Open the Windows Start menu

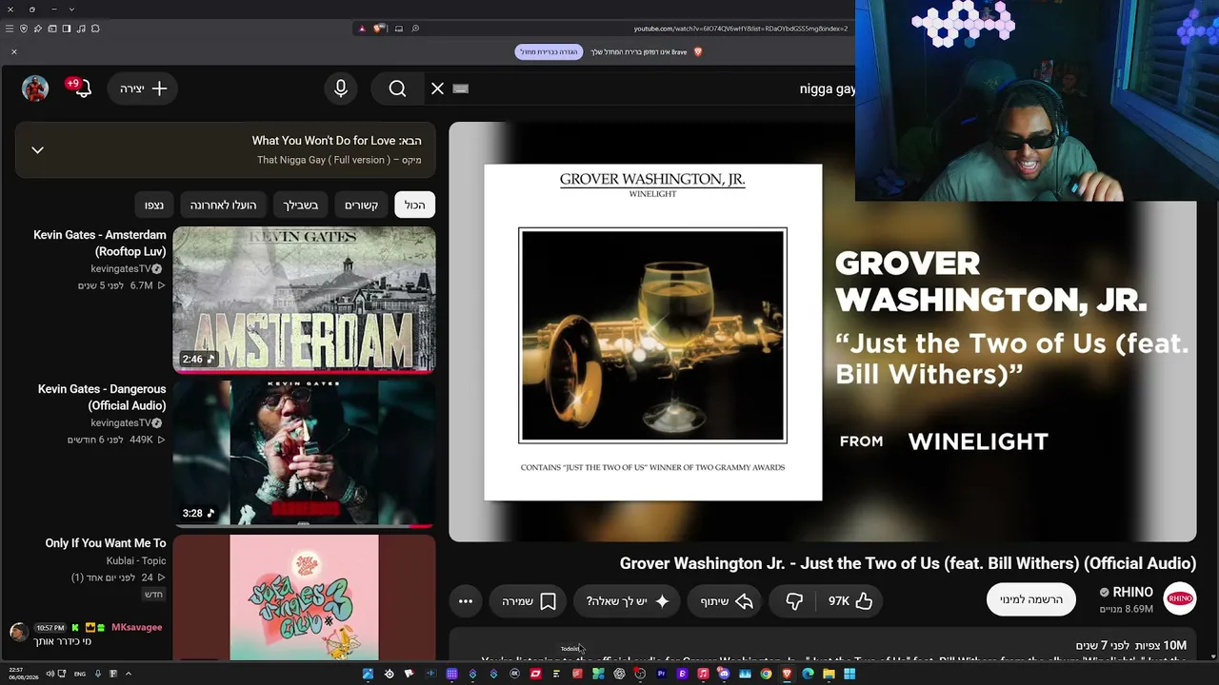coord(849,675)
